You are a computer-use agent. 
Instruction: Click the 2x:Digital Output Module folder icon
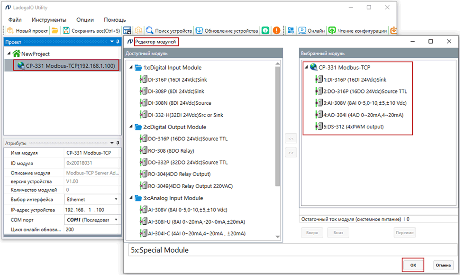click(x=138, y=127)
